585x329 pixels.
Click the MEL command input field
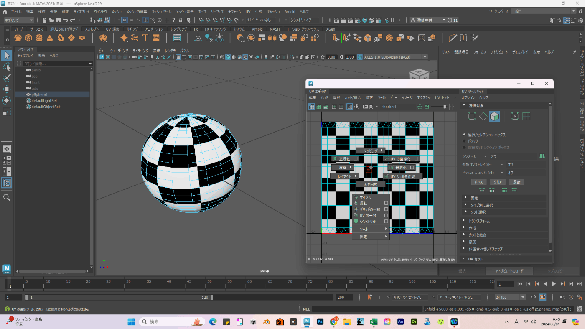tap(367, 309)
